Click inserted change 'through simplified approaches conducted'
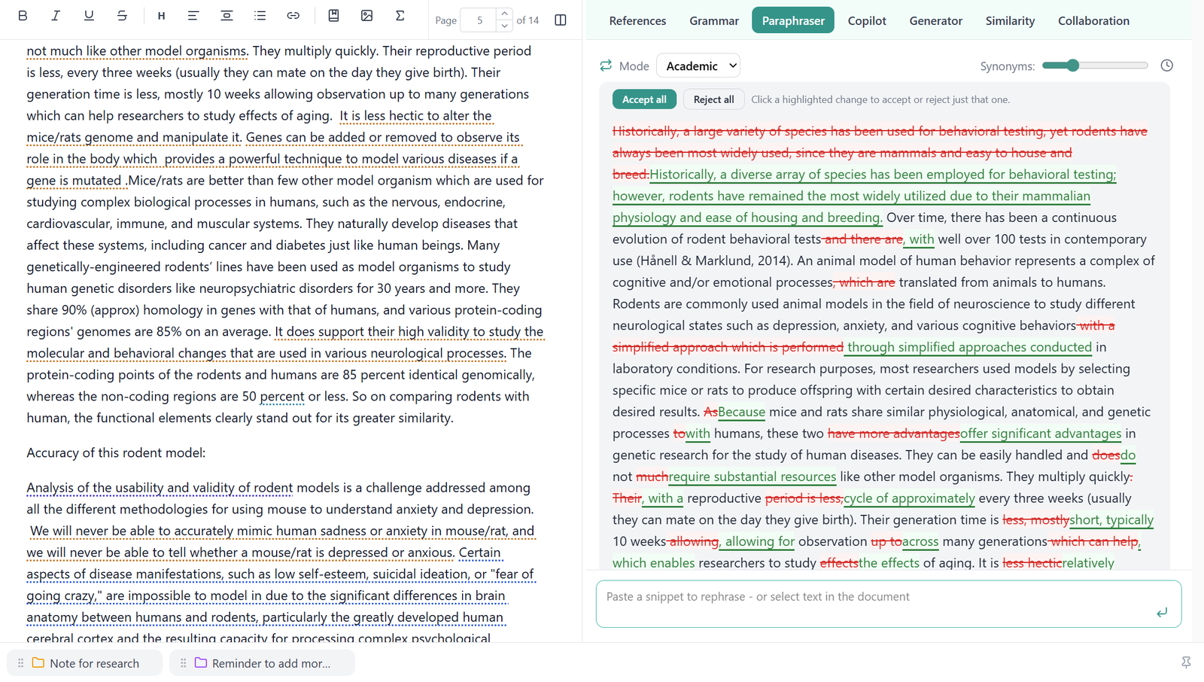Screen dimensions: 1204x682 tap(969, 347)
